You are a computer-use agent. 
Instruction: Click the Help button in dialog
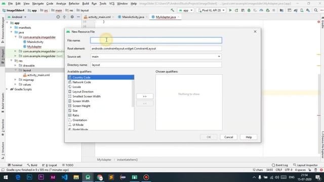(249, 137)
